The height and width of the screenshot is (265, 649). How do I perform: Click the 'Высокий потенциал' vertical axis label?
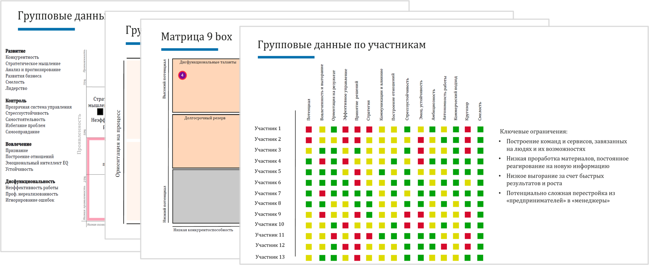164,79
